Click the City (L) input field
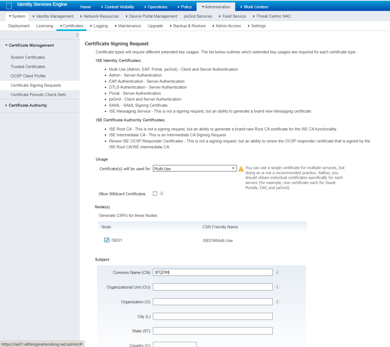The image size is (390, 347). coord(213,316)
